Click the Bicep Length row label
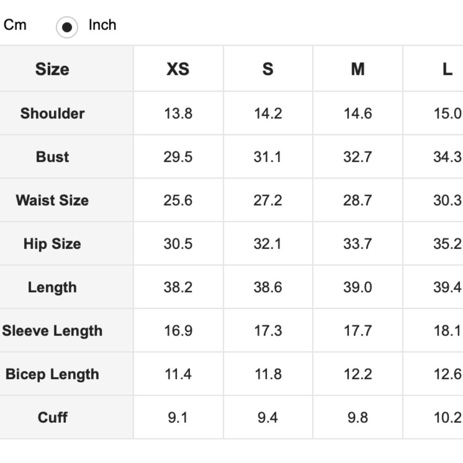463x463 pixels. [x=52, y=374]
